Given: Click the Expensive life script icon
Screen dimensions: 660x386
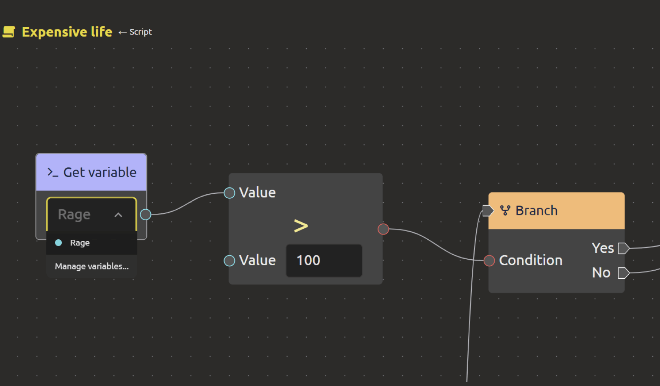Looking at the screenshot, I should tap(9, 32).
